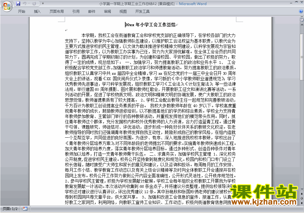Open the 开发工具 ribbon tab
This screenshot has width=304, height=213.
click(142, 12)
